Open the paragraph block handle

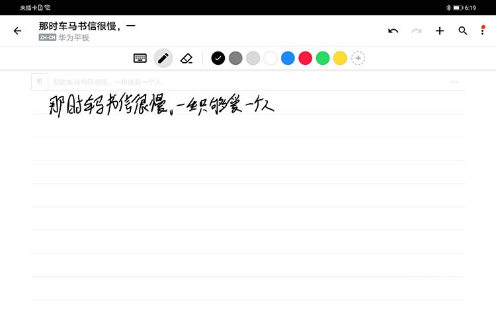coord(40,82)
